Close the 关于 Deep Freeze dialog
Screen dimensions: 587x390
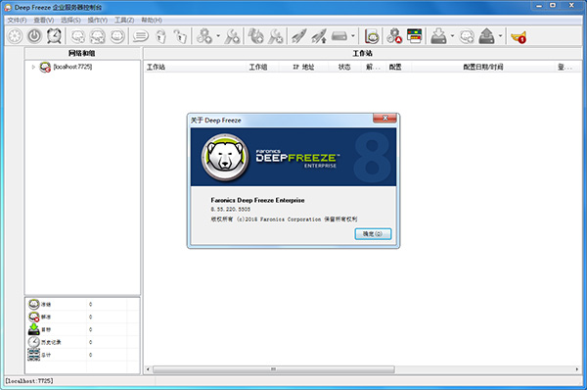click(384, 119)
